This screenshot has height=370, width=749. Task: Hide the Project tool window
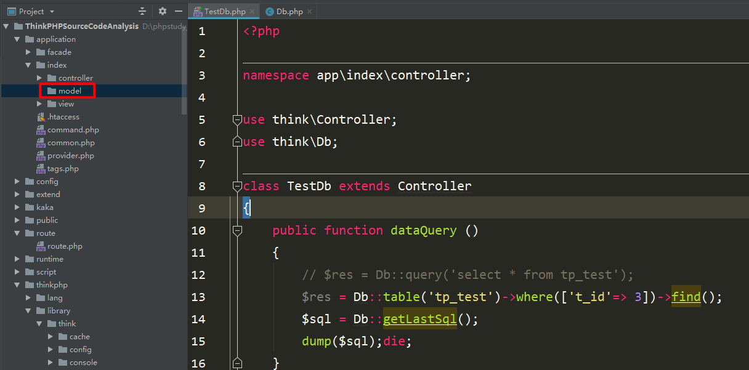pos(179,11)
